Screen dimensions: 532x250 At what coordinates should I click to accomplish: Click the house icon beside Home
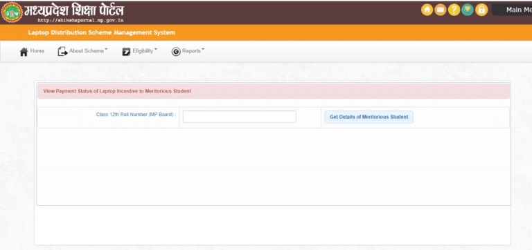24,52
